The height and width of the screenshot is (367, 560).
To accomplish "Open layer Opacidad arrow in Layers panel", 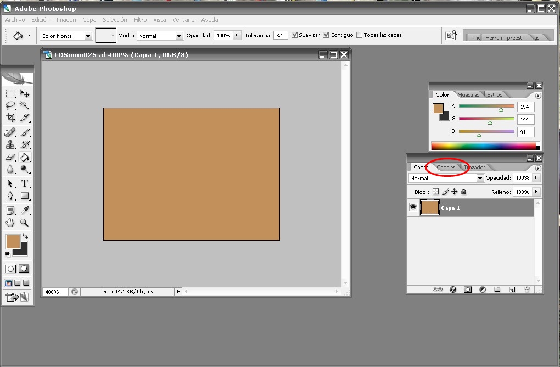I will (x=536, y=177).
